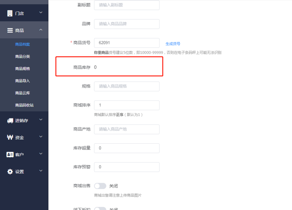The height and width of the screenshot is (210, 292).
Task: Expand the 设置 menu chevron
Action: point(41,171)
